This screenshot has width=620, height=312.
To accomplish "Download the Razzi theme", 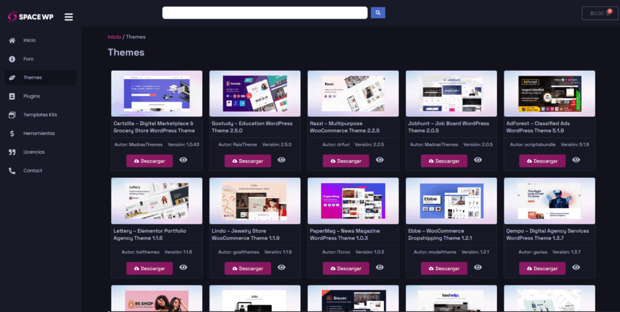I will pos(346,161).
